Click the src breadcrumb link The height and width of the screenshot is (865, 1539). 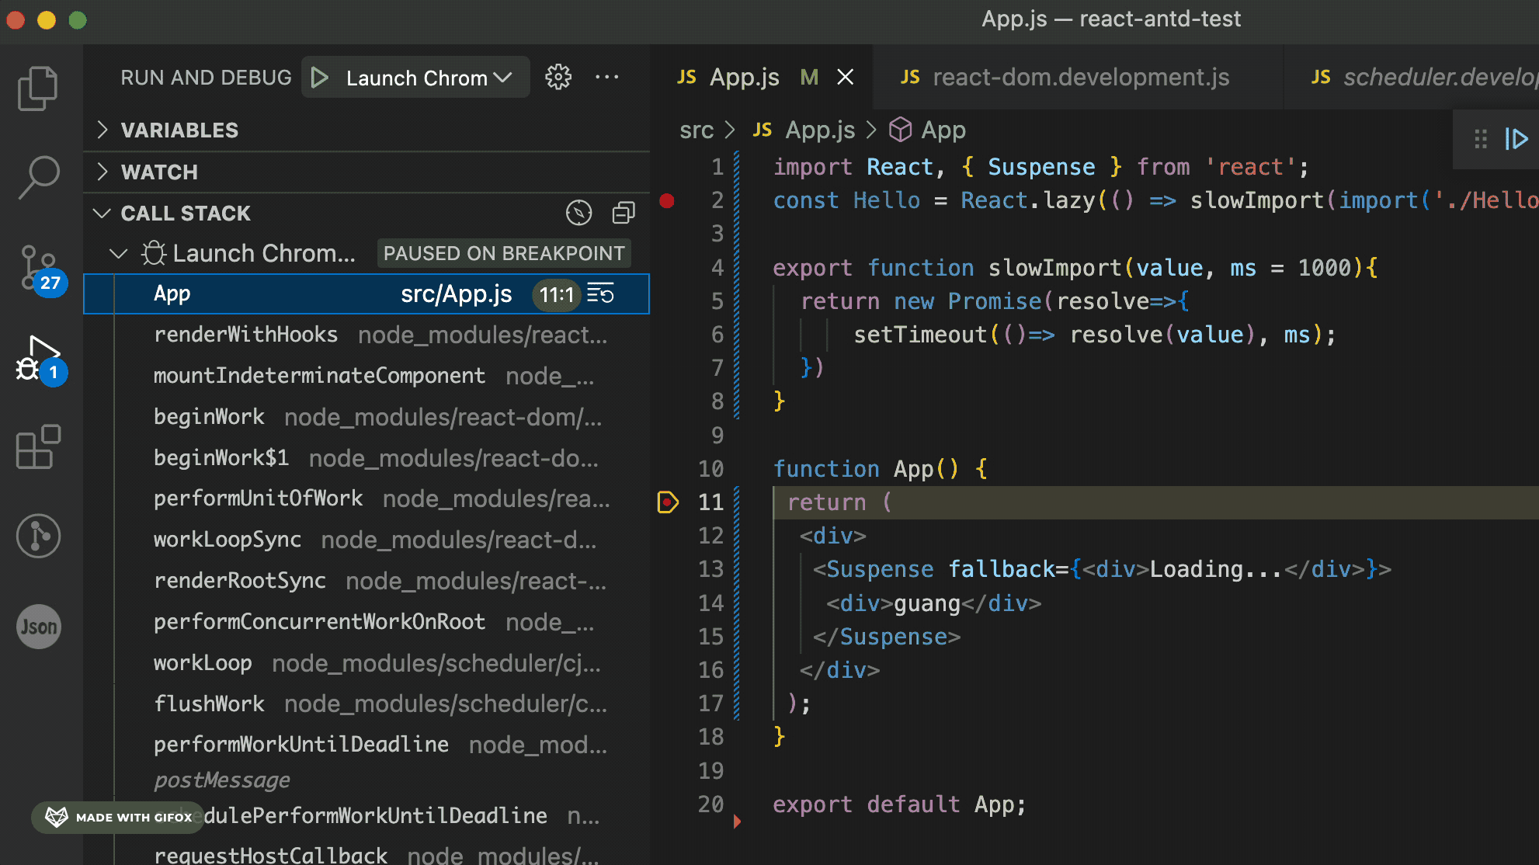click(x=696, y=130)
